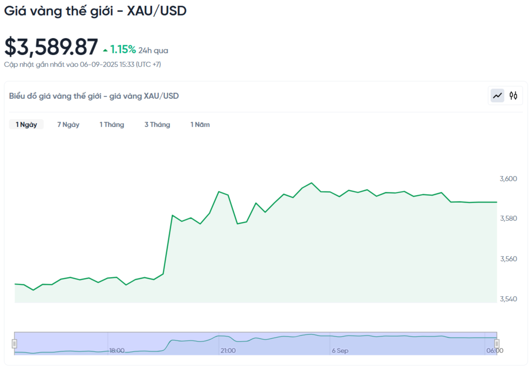
Task: Click the last-updated timestamp text
Action: (82, 64)
